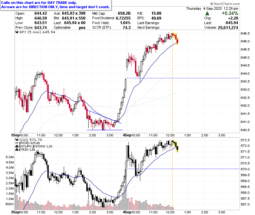255x215 pixels.
Task: Click the blue day-trade disclaimer note
Action: pyautogui.click(x=56, y=5)
